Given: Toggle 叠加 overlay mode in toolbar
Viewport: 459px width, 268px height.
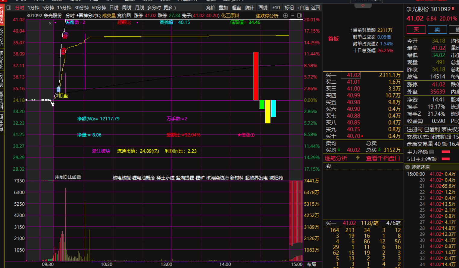Looking at the screenshot, I should [223, 8].
